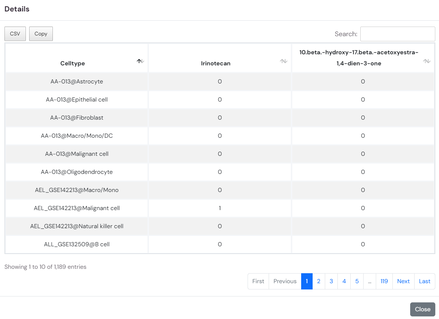Close the Details dialog
The width and height of the screenshot is (439, 319).
click(x=422, y=309)
